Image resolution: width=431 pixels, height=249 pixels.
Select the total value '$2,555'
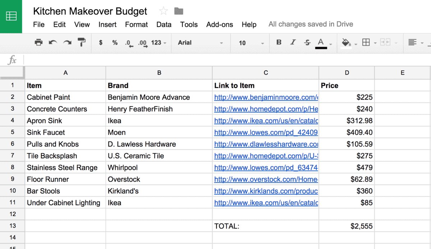click(347, 226)
